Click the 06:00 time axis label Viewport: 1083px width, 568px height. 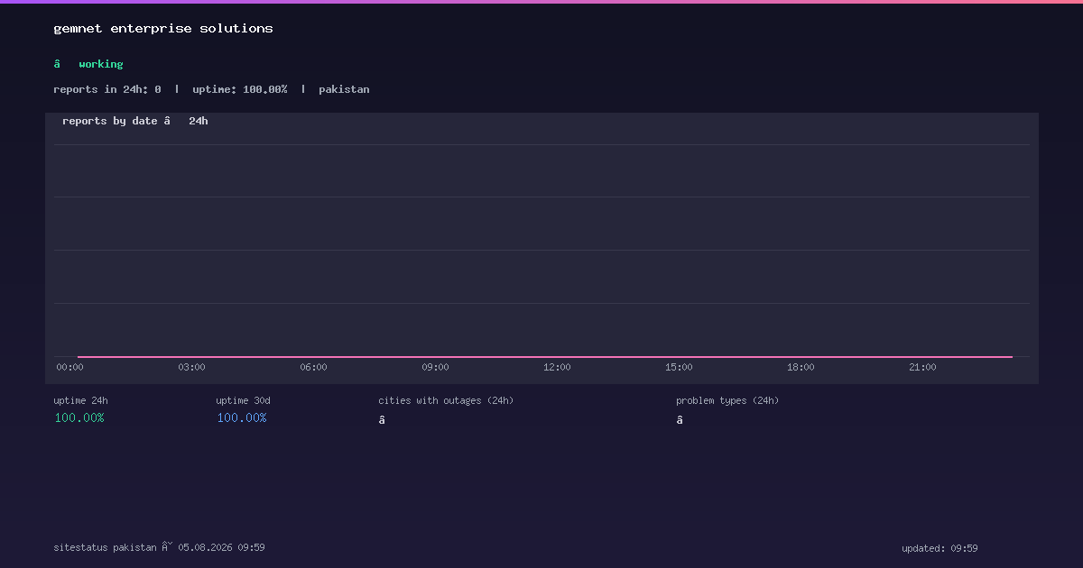(x=313, y=367)
